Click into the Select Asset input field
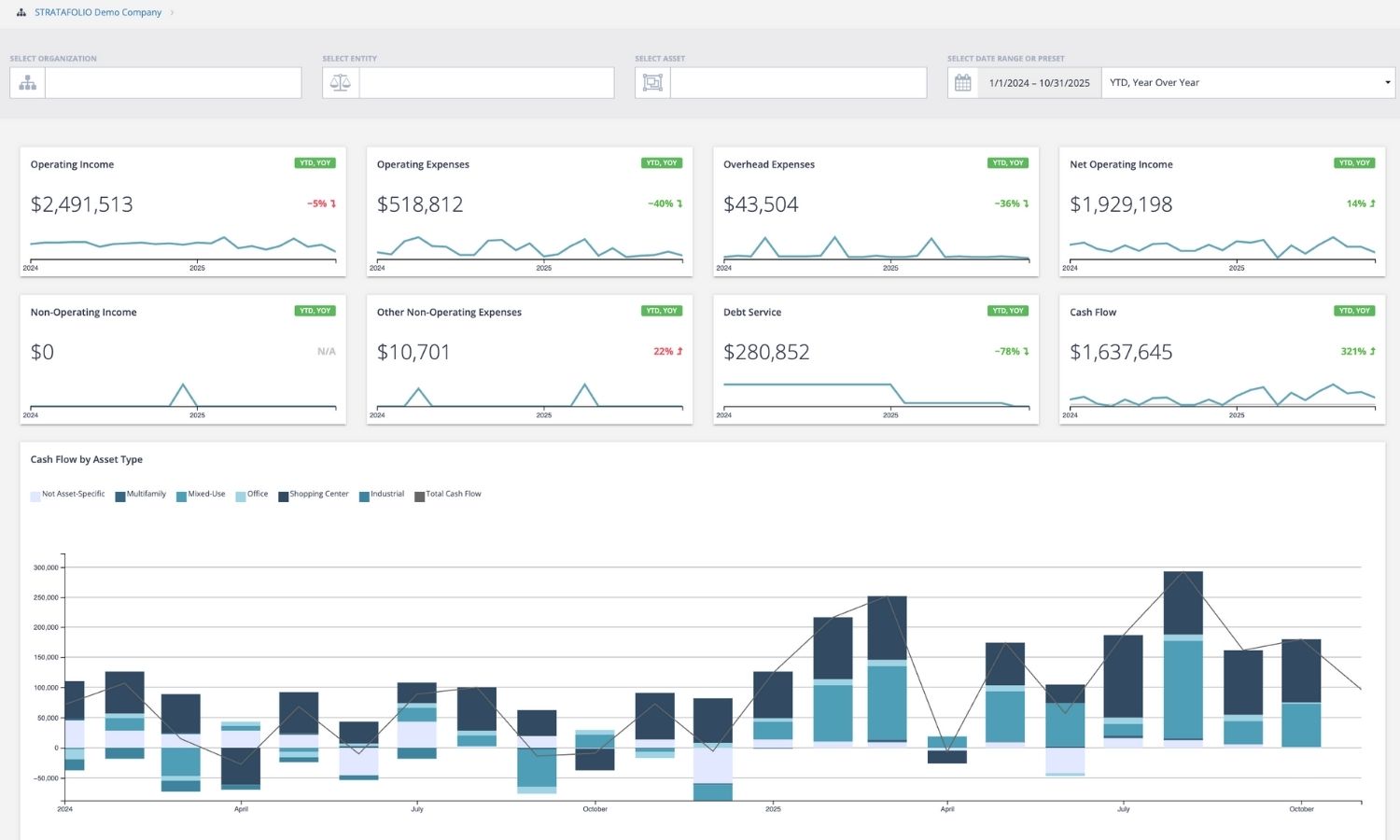 click(x=798, y=83)
